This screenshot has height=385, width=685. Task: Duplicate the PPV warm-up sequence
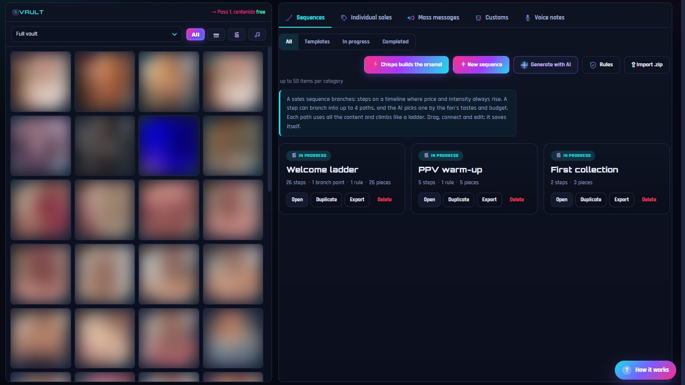pyautogui.click(x=459, y=200)
